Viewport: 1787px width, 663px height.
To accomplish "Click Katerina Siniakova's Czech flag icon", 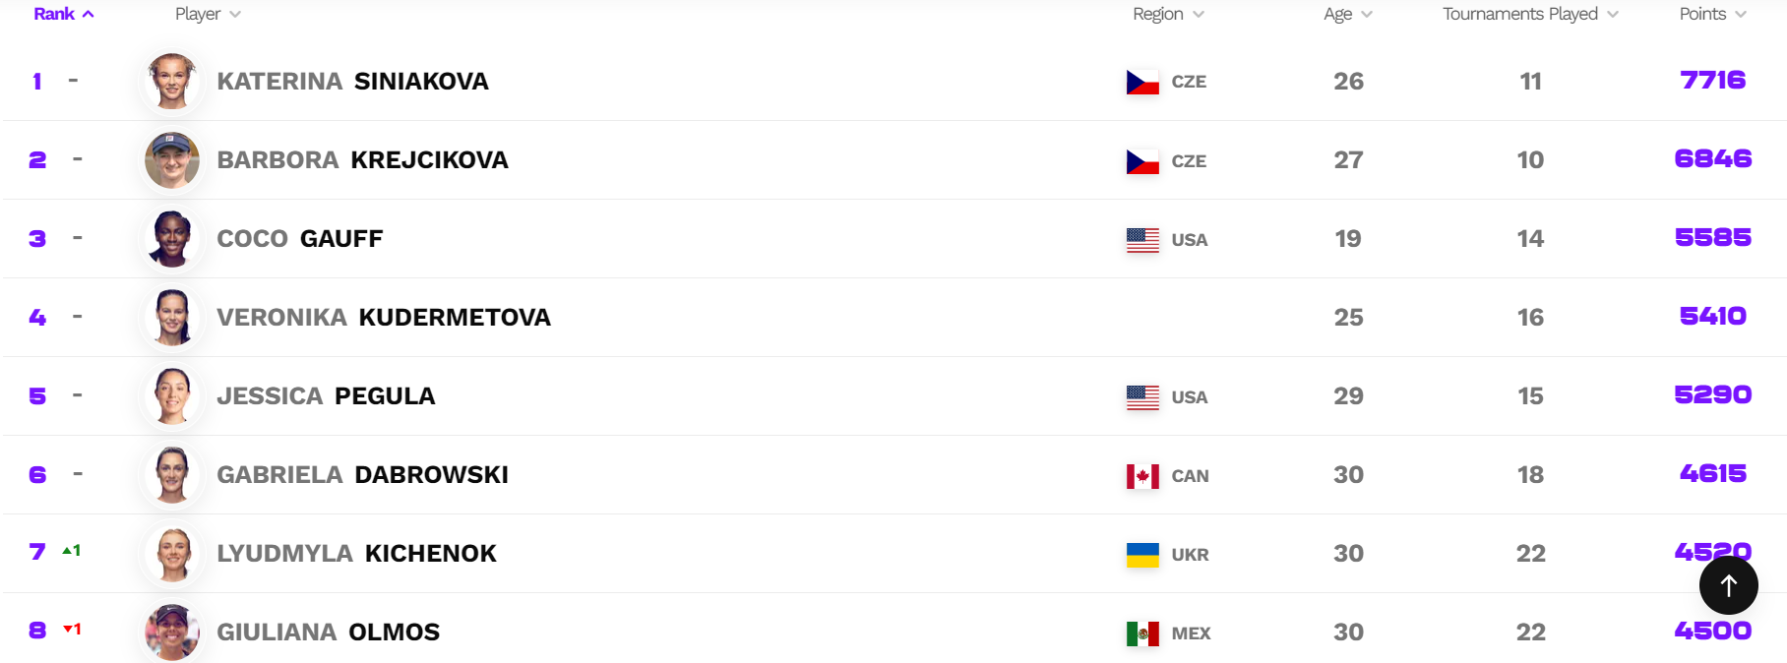I will tap(1142, 82).
